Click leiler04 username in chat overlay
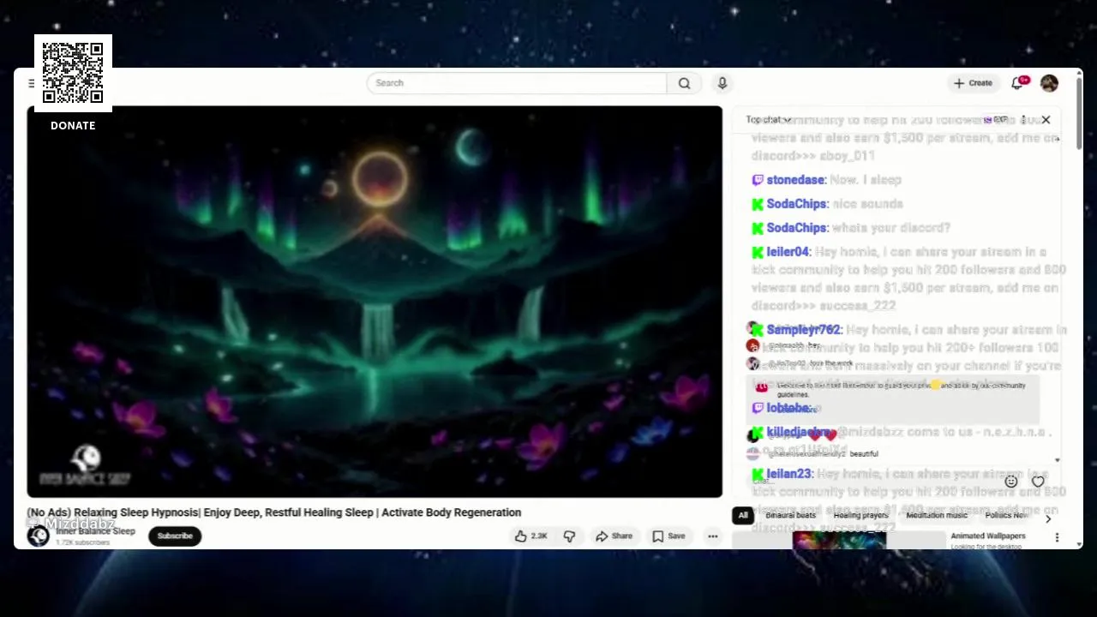 (x=788, y=252)
